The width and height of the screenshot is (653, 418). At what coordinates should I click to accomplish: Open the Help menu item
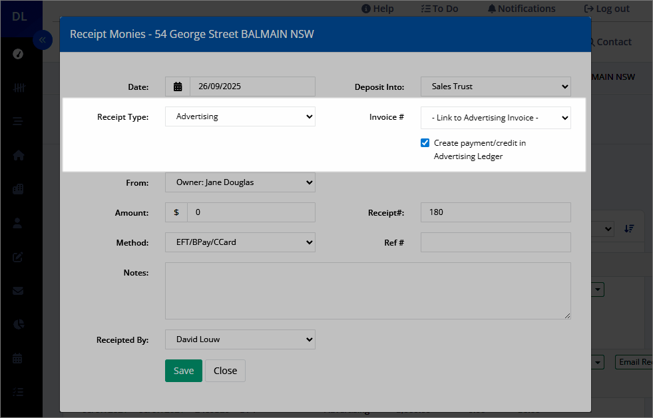point(377,9)
